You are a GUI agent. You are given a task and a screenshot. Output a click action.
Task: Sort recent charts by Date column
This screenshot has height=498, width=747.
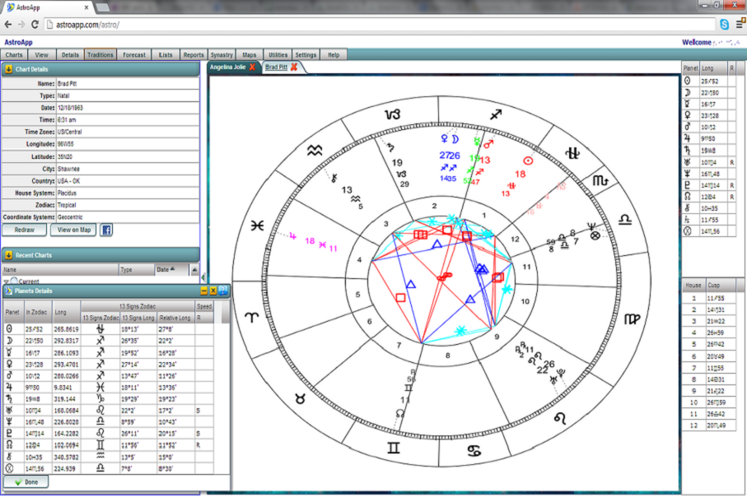click(163, 269)
